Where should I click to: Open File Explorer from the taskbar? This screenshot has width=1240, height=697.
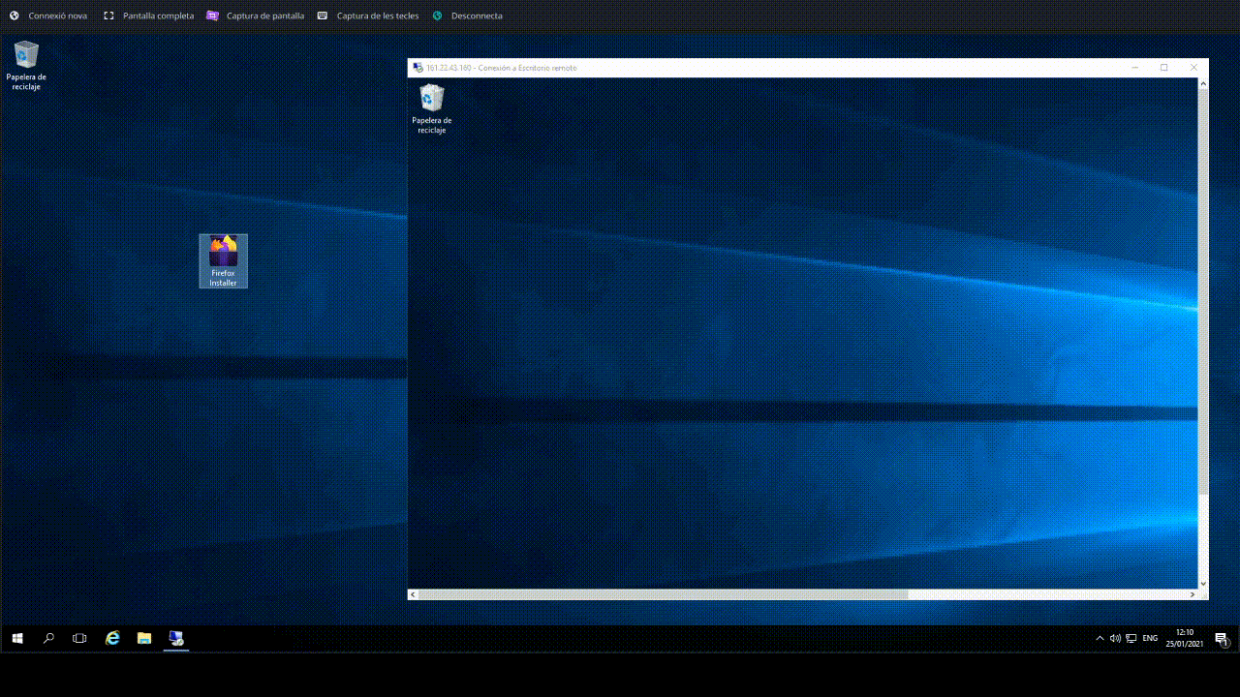(x=143, y=638)
